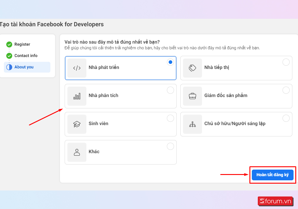This screenshot has height=209, width=298.
Task: Click the green checkmark beside Register
Action: 9,44
